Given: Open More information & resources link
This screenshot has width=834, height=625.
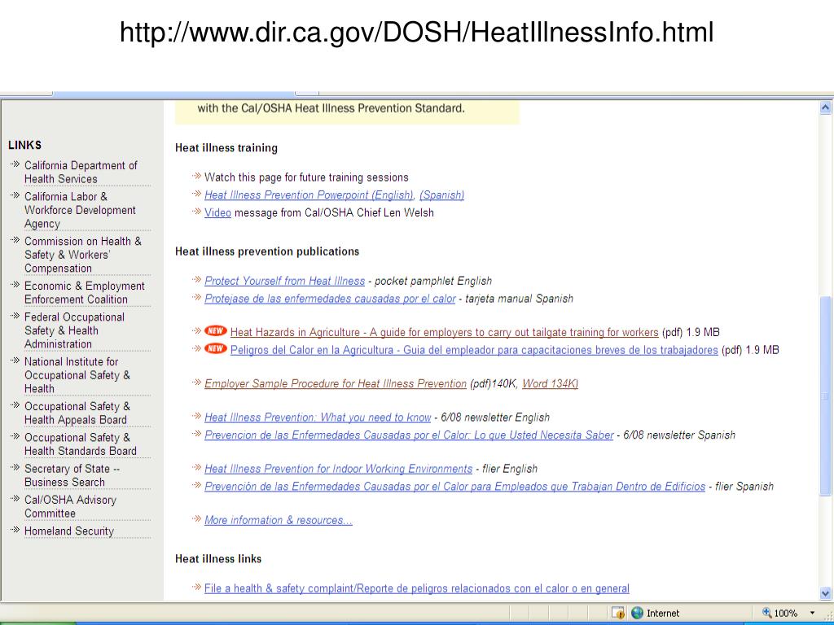Looking at the screenshot, I should pos(279,520).
